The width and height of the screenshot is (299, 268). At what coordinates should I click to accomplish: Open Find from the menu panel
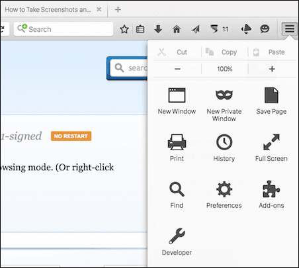coord(177,195)
